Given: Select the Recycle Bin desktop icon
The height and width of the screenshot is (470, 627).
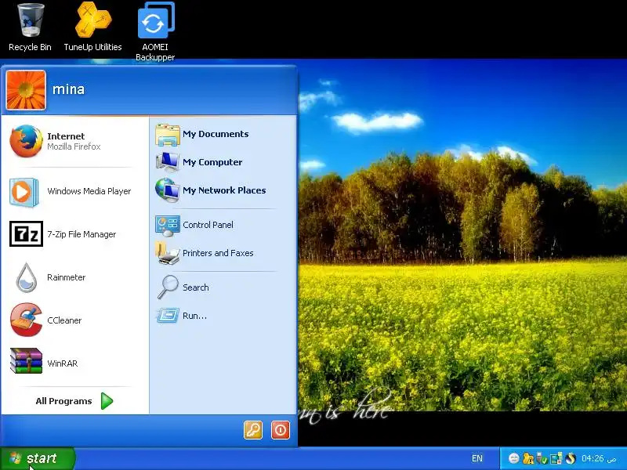Looking at the screenshot, I should [x=30, y=28].
